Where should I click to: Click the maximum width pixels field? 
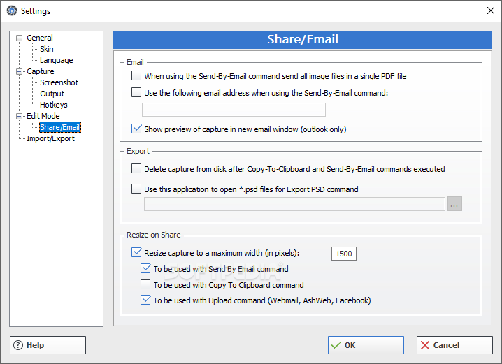click(344, 254)
